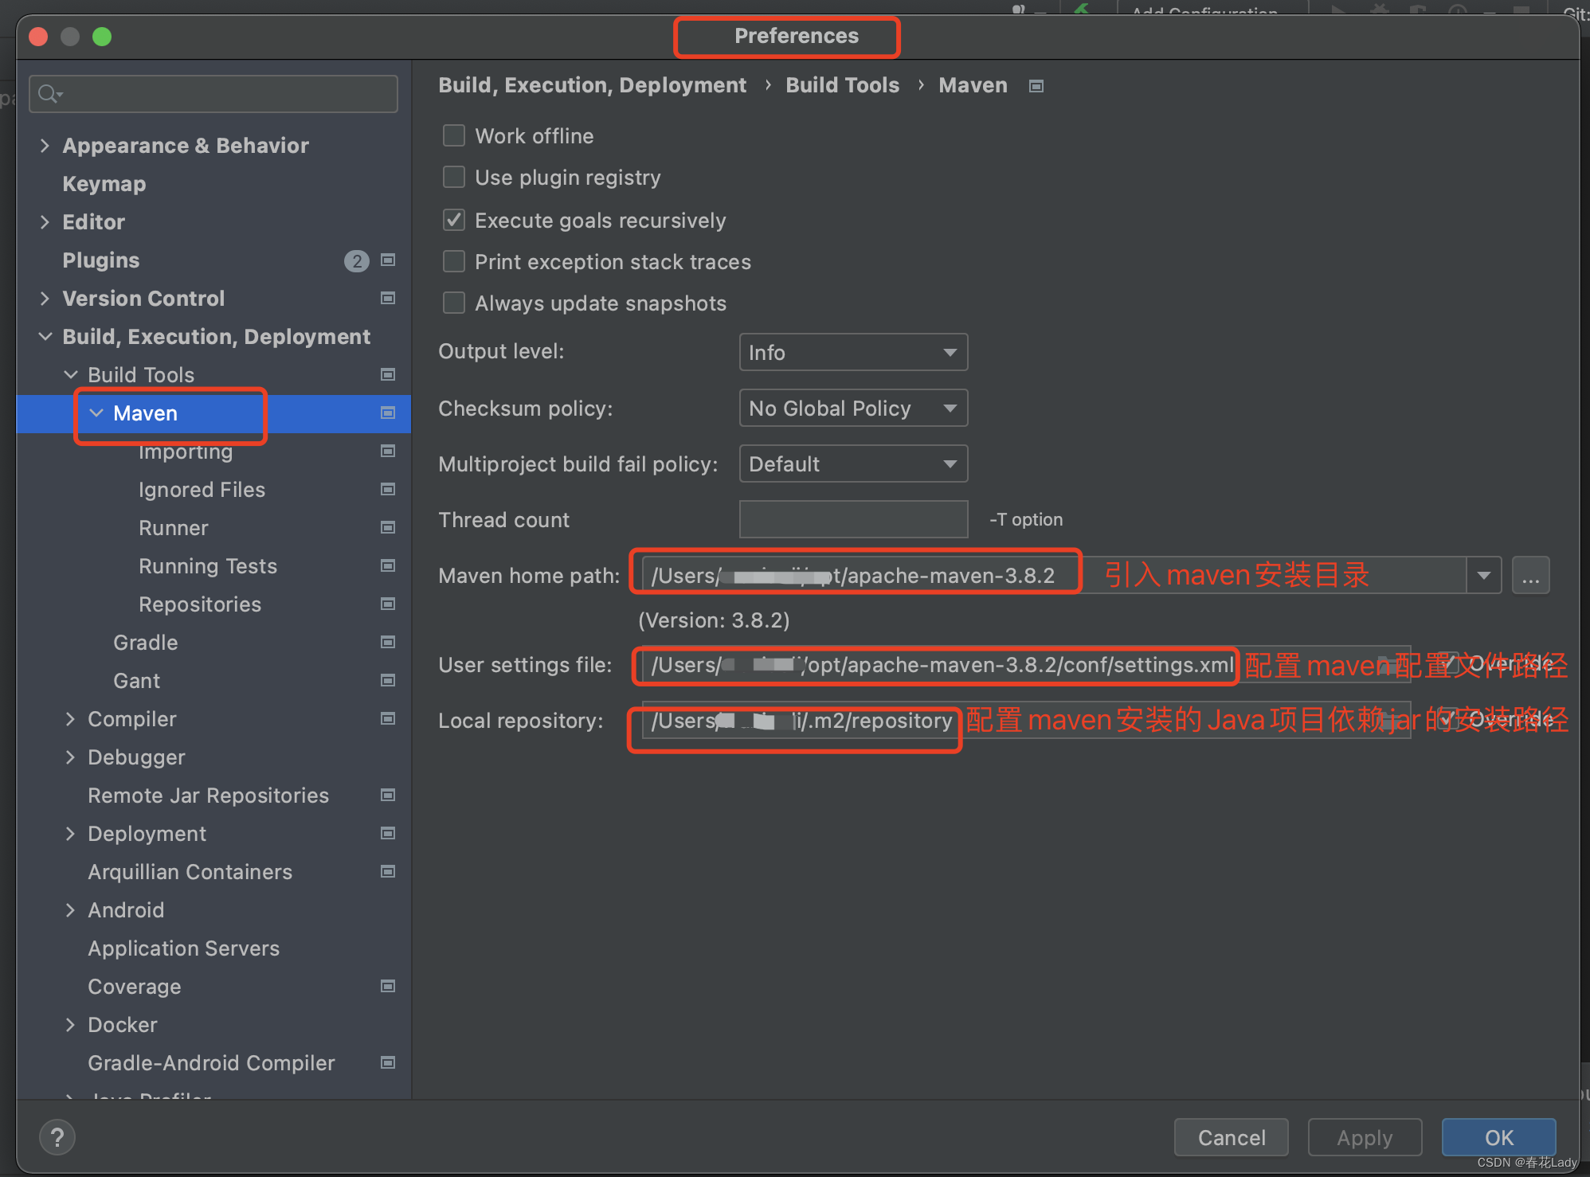The height and width of the screenshot is (1177, 1590).
Task: Click project-level icon next to Plugins
Action: coord(388,260)
